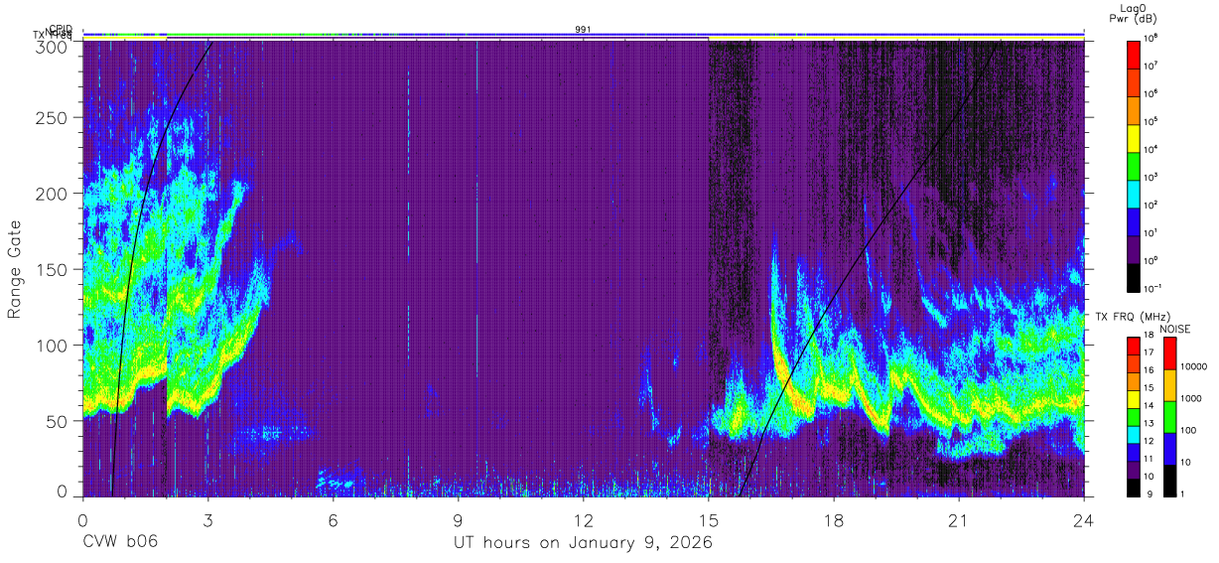Click the '9' label on TX FRQ scale
Screen dimensions: 1219x563
tap(1148, 494)
